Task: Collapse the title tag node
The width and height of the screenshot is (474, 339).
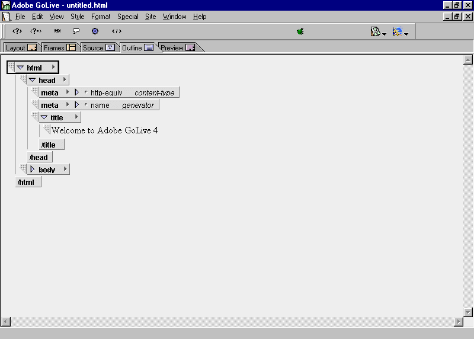Action: click(x=44, y=117)
